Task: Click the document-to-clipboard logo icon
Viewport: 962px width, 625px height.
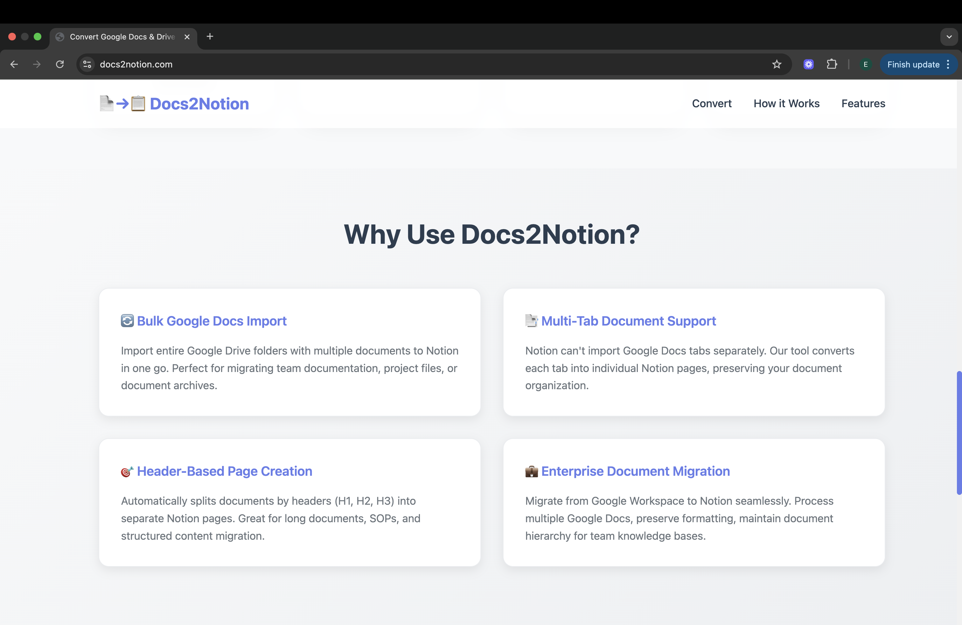Action: click(x=122, y=103)
